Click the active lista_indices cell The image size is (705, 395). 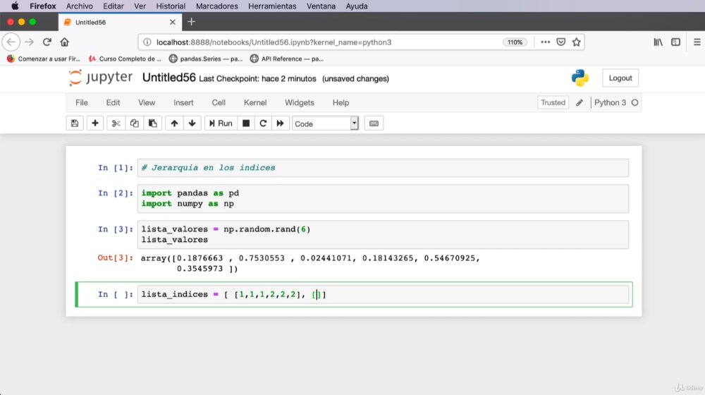[x=383, y=294]
